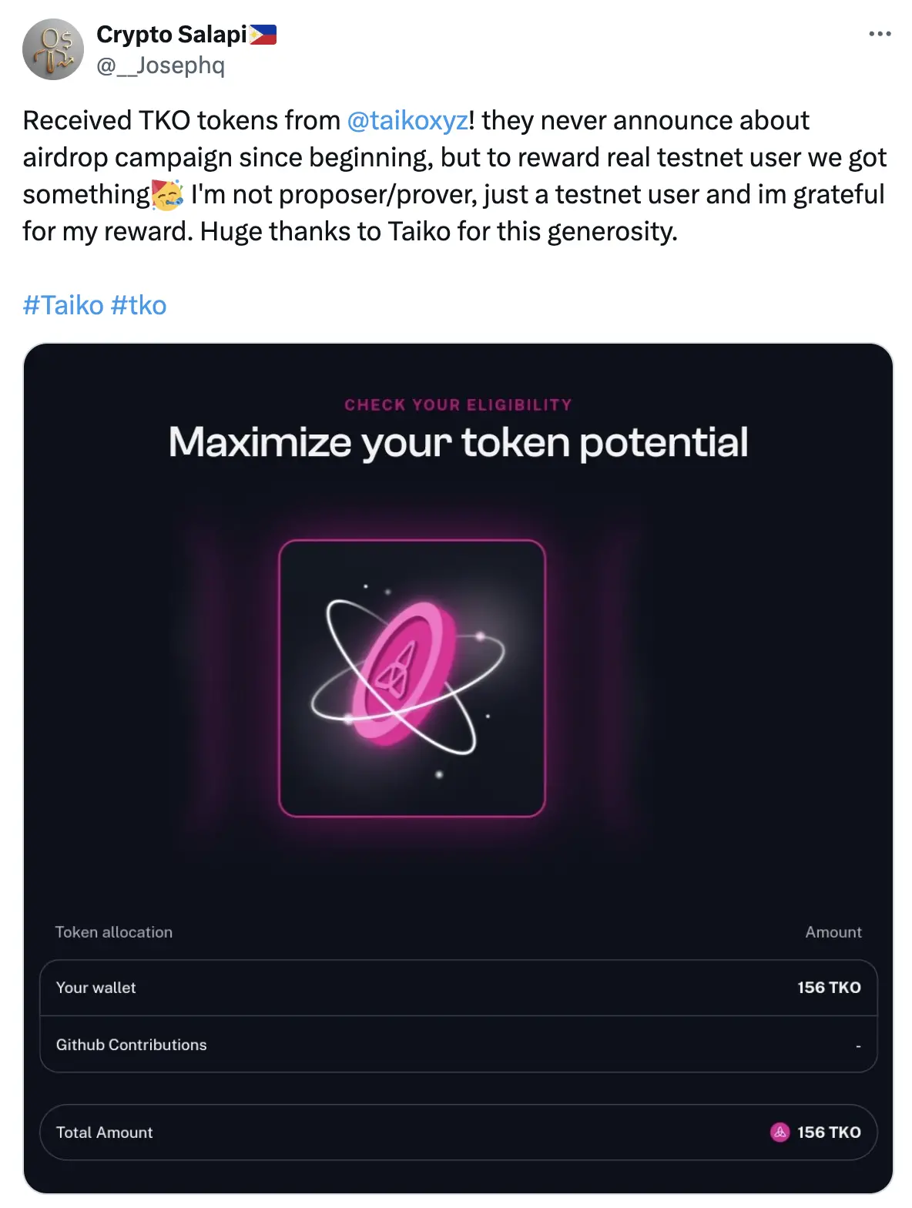This screenshot has height=1208, width=912.
Task: Open the #tko hashtag
Action: [x=139, y=305]
